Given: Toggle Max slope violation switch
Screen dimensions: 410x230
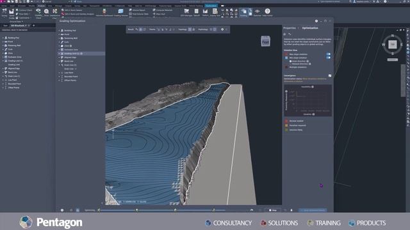Looking at the screenshot, I should click(328, 54).
